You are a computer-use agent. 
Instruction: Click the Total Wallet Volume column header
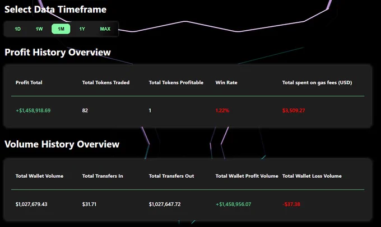pyautogui.click(x=39, y=176)
